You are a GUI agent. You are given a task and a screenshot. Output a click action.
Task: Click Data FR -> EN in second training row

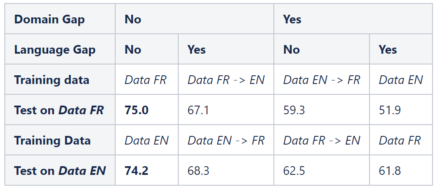(x=322, y=140)
